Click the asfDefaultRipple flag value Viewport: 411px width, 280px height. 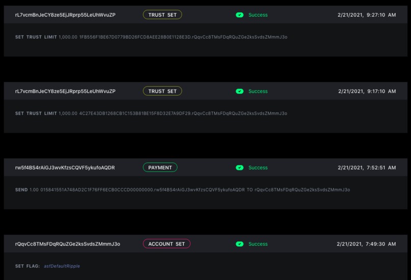[62, 266]
